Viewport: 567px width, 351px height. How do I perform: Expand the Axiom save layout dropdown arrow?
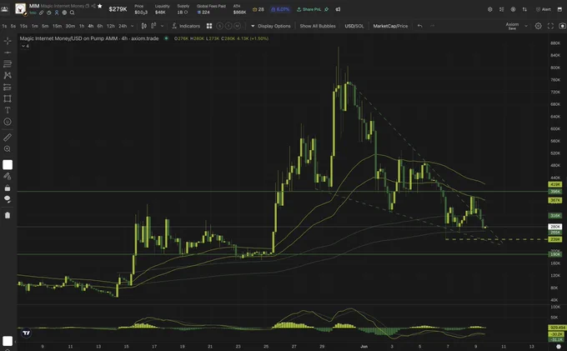tap(526, 26)
